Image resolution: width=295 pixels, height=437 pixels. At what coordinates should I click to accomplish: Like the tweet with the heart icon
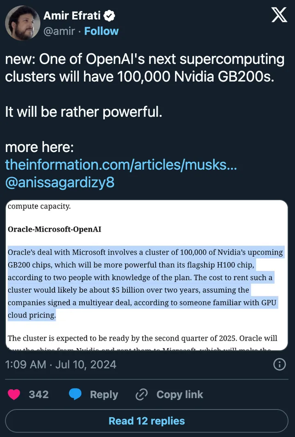[x=14, y=394]
